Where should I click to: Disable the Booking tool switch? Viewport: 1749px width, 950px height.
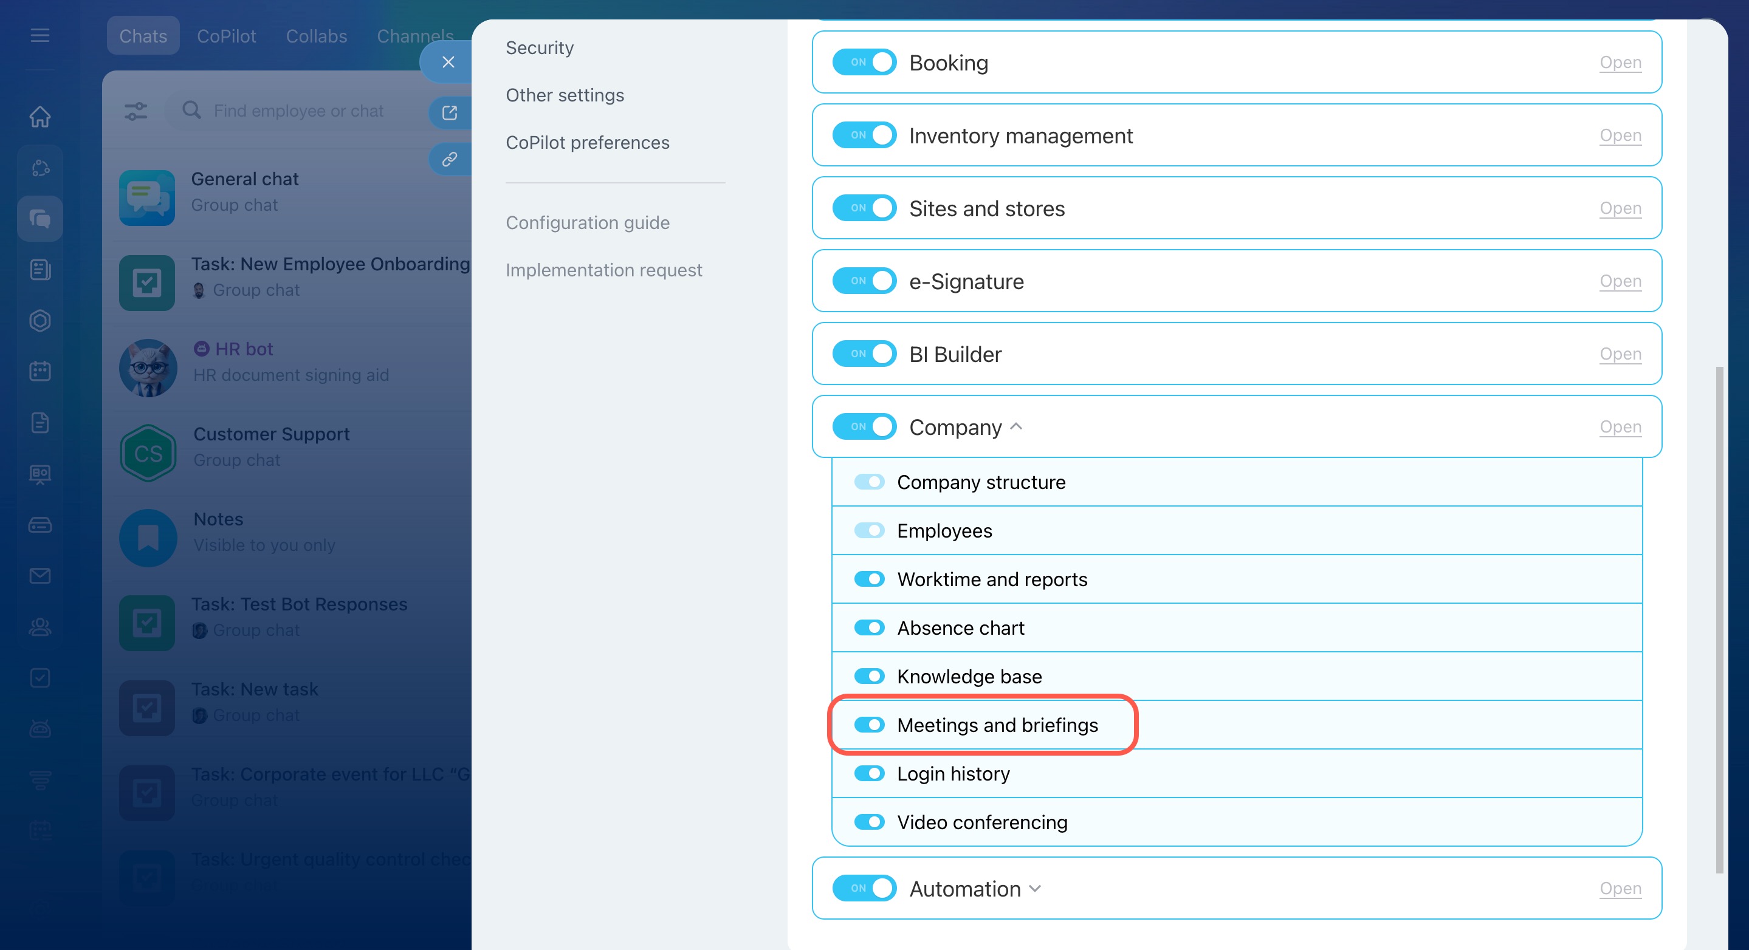pyautogui.click(x=864, y=63)
